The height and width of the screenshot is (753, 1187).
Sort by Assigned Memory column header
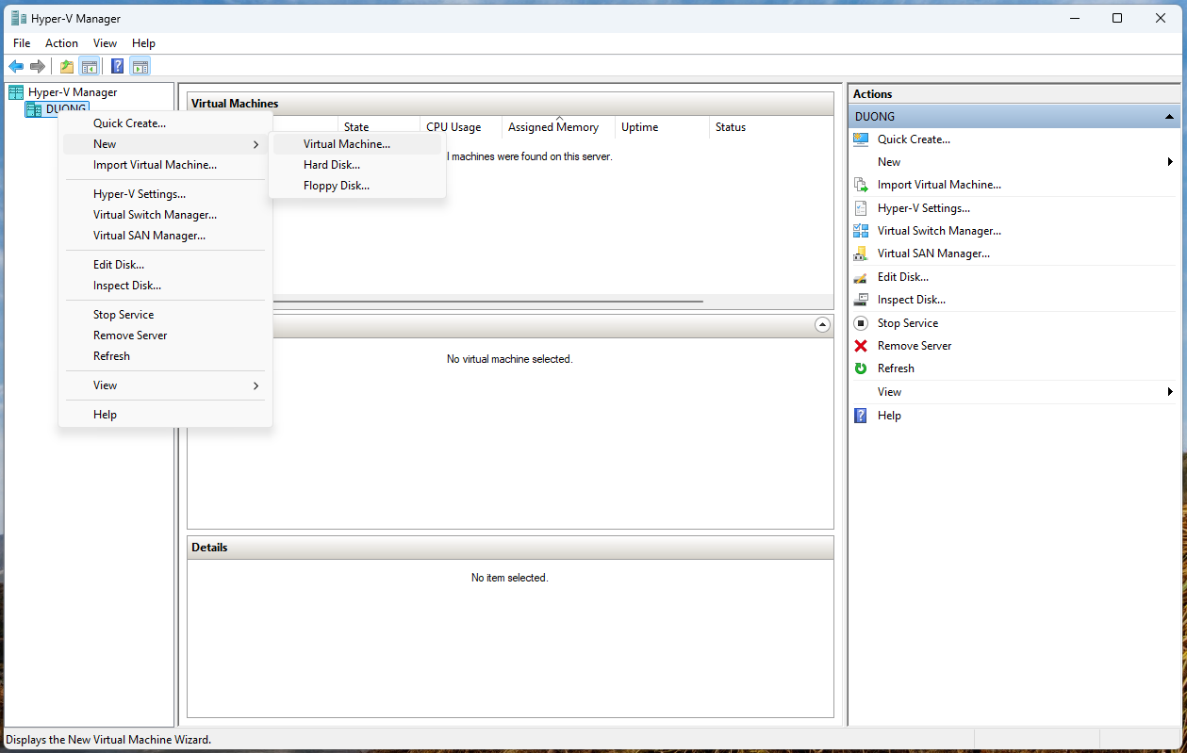tap(558, 127)
